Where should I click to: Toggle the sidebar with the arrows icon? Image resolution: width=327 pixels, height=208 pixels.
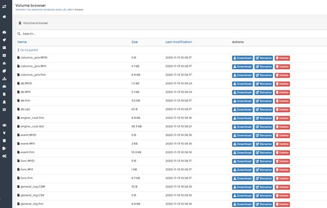click(x=4, y=7)
